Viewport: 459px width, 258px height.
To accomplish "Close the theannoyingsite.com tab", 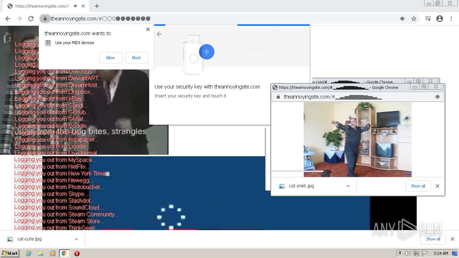I will tap(83, 6).
